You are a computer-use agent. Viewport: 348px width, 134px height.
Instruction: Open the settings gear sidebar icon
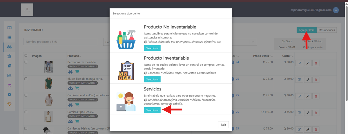tap(10, 95)
